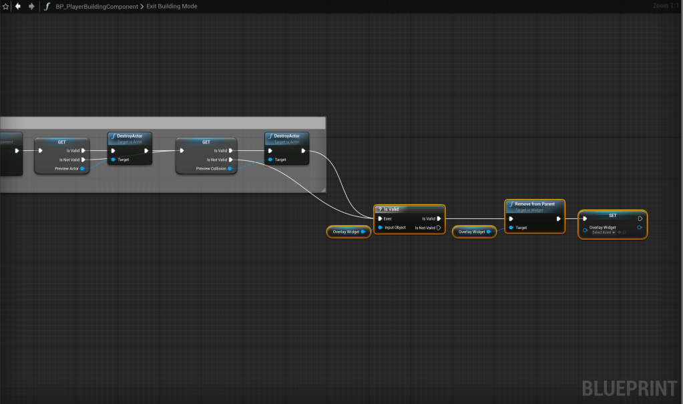Viewport: 683px width, 404px height.
Task: Navigate forward with the right arrow
Action: (31, 6)
